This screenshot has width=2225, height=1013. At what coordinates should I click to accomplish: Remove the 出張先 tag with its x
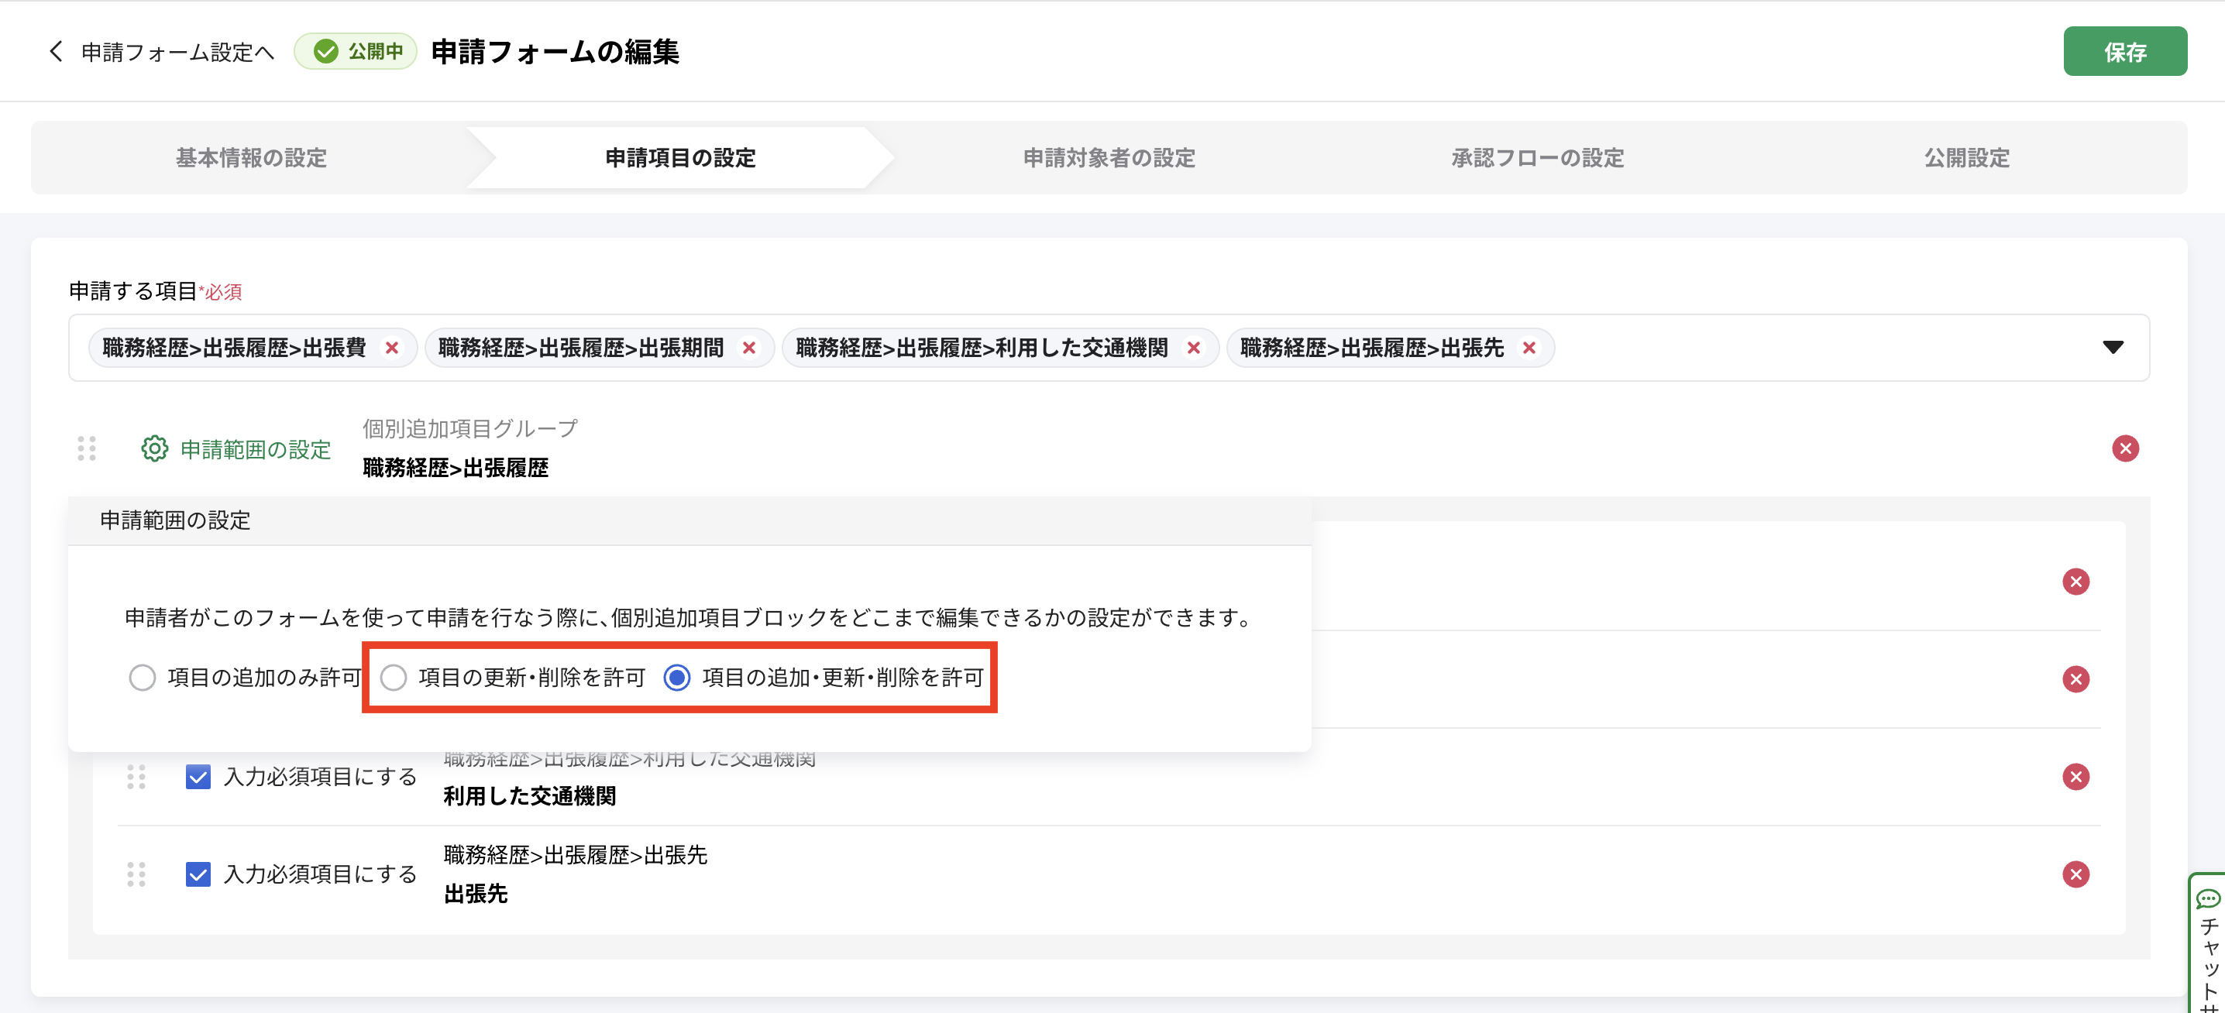[x=1529, y=348]
